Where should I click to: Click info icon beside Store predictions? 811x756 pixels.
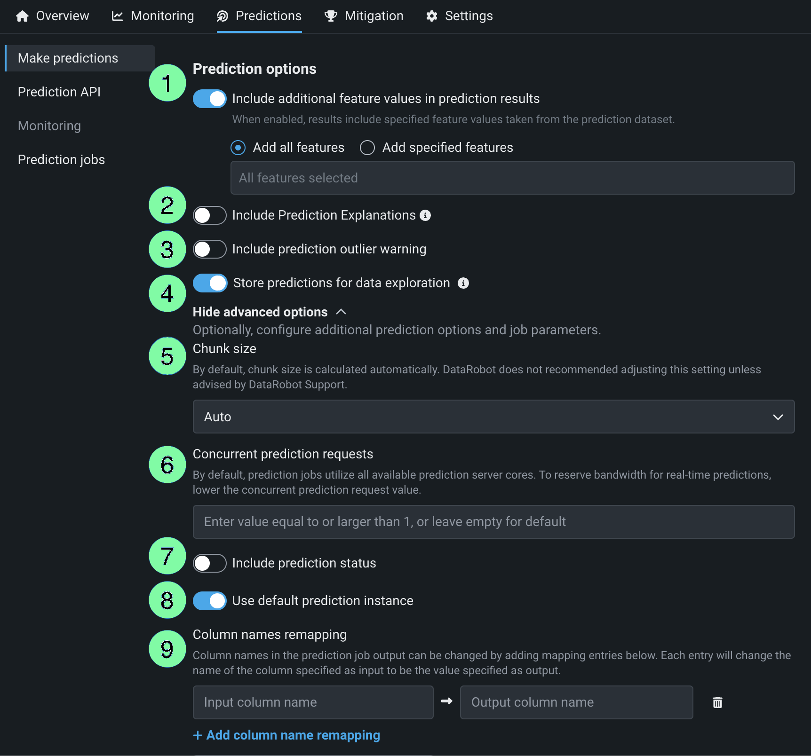(463, 283)
